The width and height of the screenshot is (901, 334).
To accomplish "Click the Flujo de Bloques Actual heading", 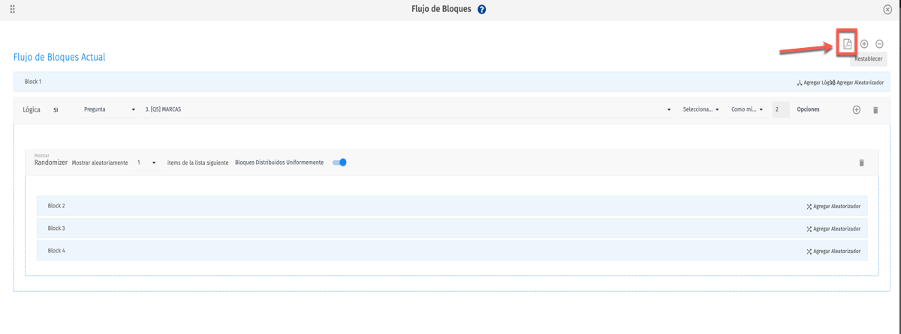I will 59,57.
